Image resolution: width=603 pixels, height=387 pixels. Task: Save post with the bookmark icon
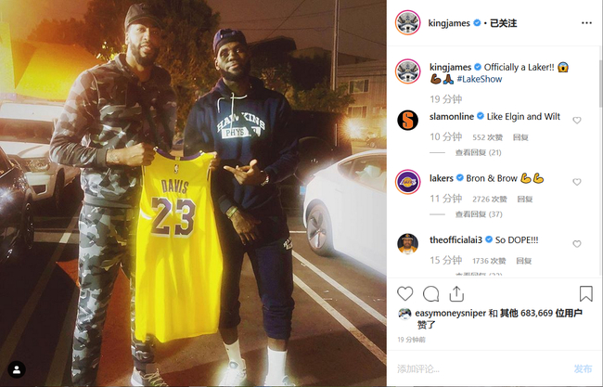tap(585, 293)
